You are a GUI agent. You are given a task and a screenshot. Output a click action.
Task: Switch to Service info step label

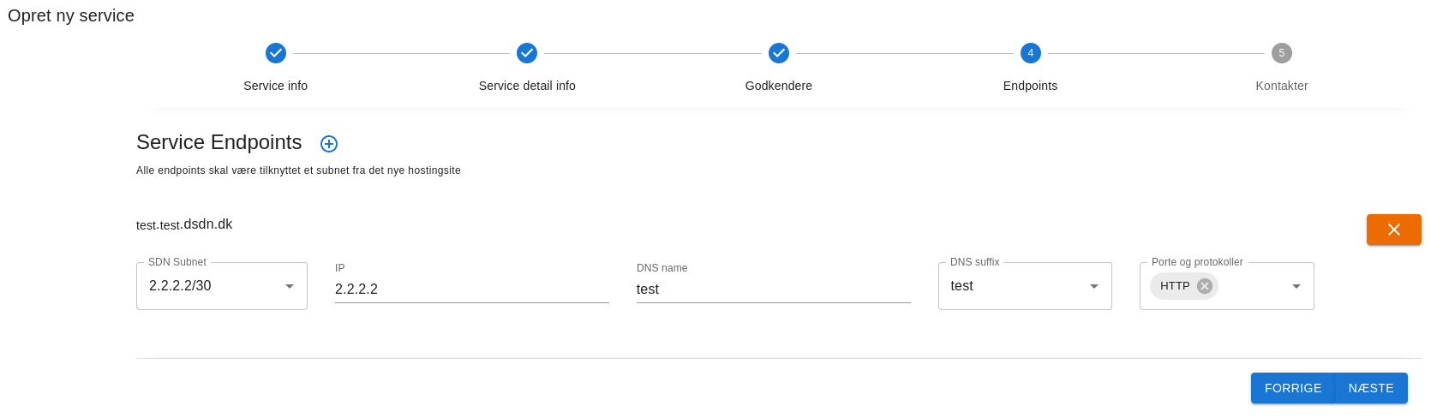point(276,86)
